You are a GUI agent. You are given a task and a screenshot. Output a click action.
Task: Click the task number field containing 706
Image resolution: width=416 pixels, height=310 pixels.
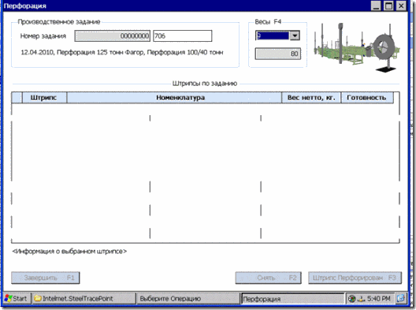click(183, 35)
